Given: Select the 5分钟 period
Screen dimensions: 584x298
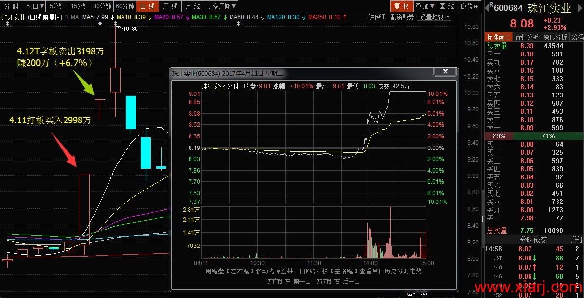Looking at the screenshot, I should tap(57, 6).
